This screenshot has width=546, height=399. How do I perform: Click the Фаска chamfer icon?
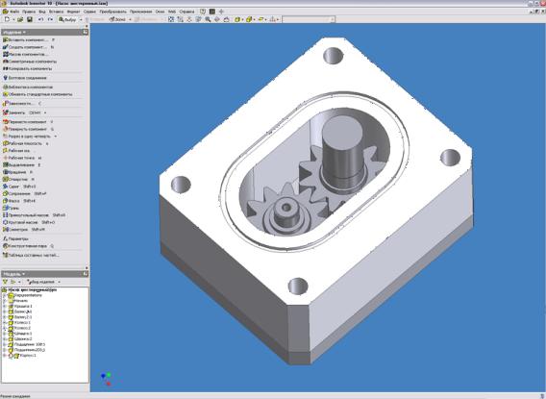[x=5, y=201]
